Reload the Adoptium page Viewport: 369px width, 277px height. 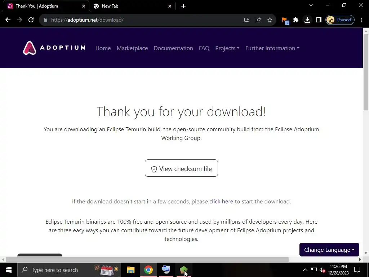coord(31,20)
